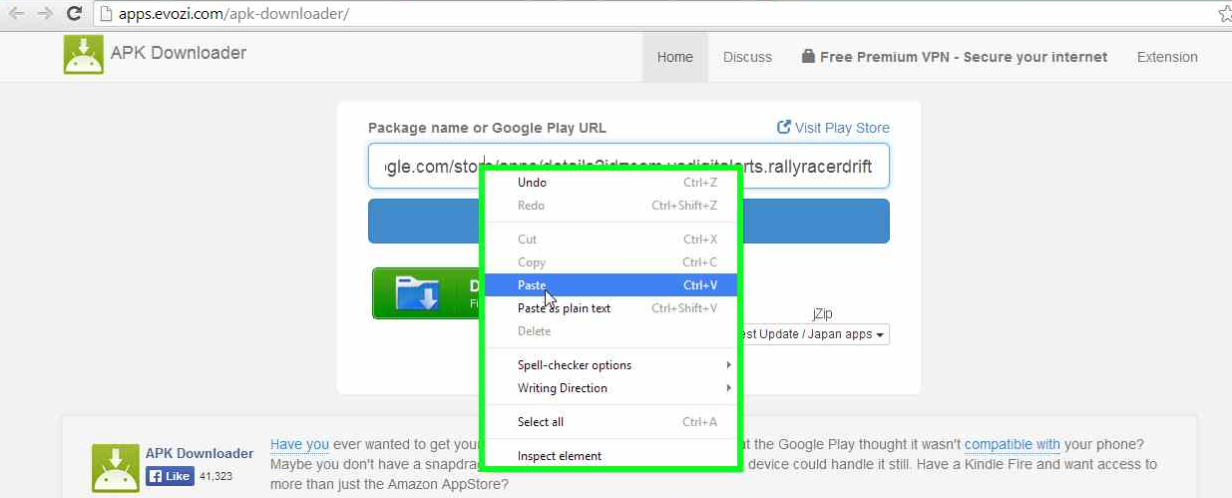Click the wide blue generate download button
This screenshot has width=1232, height=498.
point(628,221)
